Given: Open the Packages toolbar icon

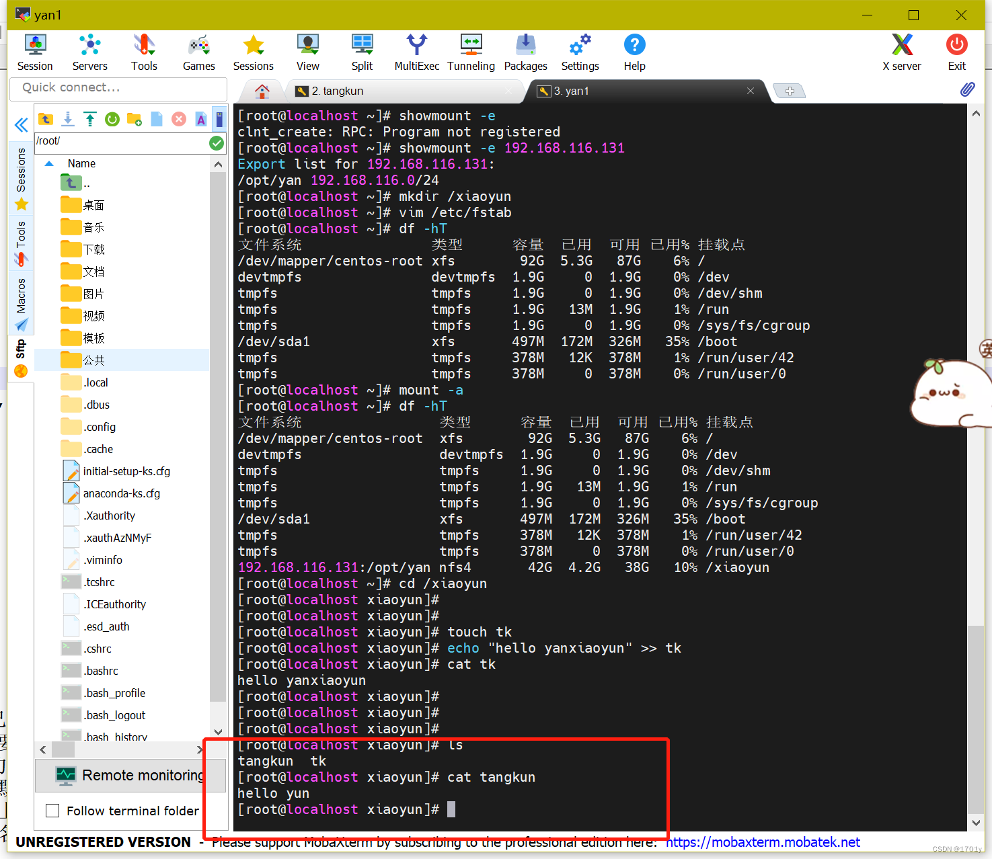Looking at the screenshot, I should tap(526, 52).
